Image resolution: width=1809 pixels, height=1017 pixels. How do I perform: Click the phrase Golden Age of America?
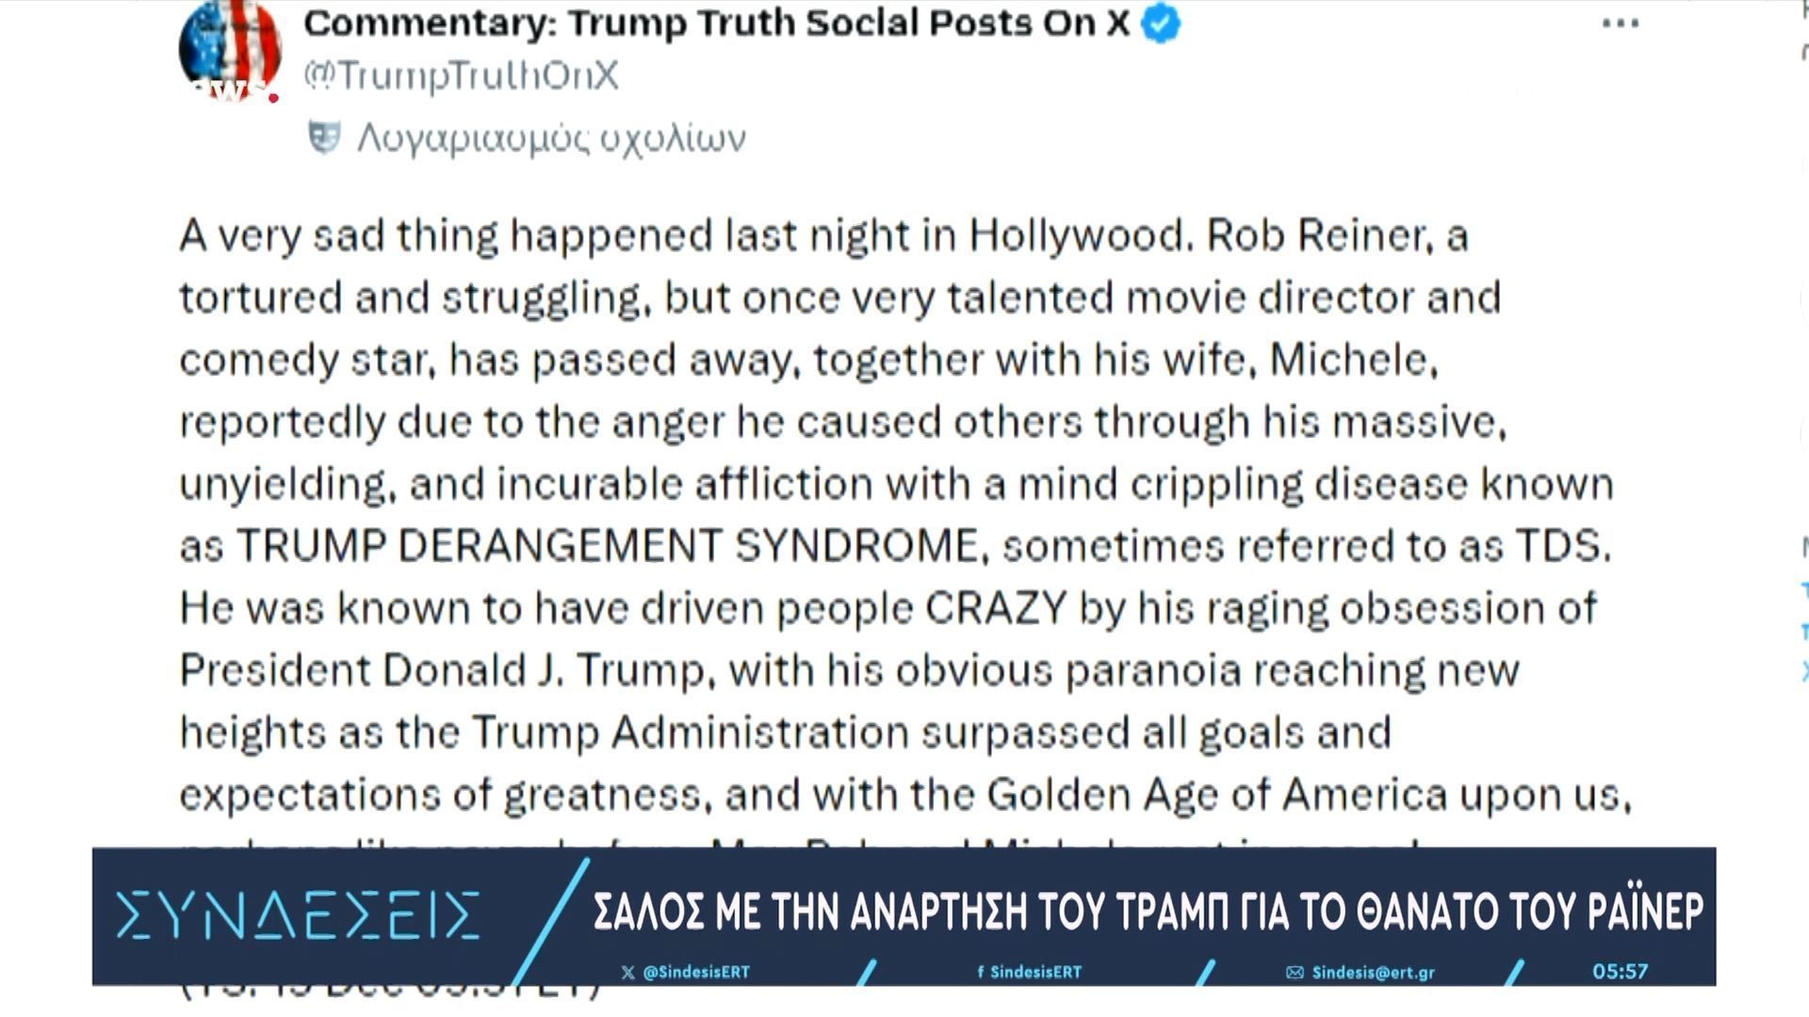point(1216,794)
